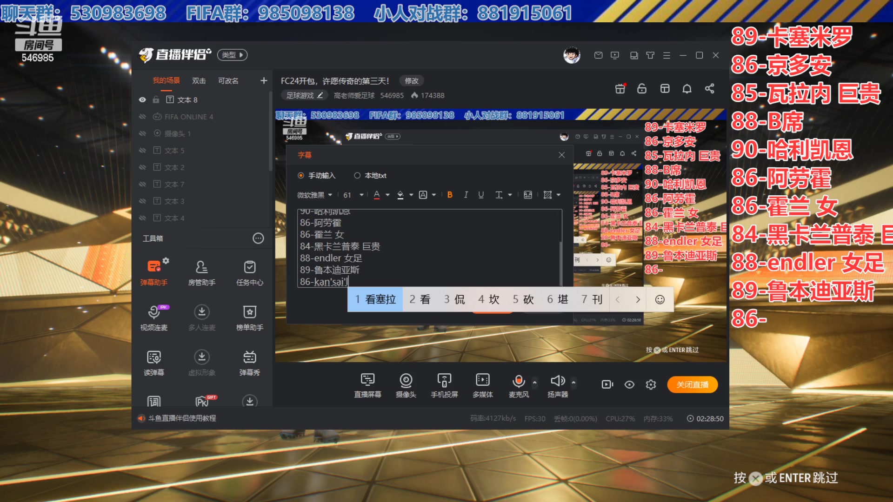Screen dimensions: 893x502
Task: Open the 弹幕助手 danmaku assistant tool
Action: tap(154, 272)
